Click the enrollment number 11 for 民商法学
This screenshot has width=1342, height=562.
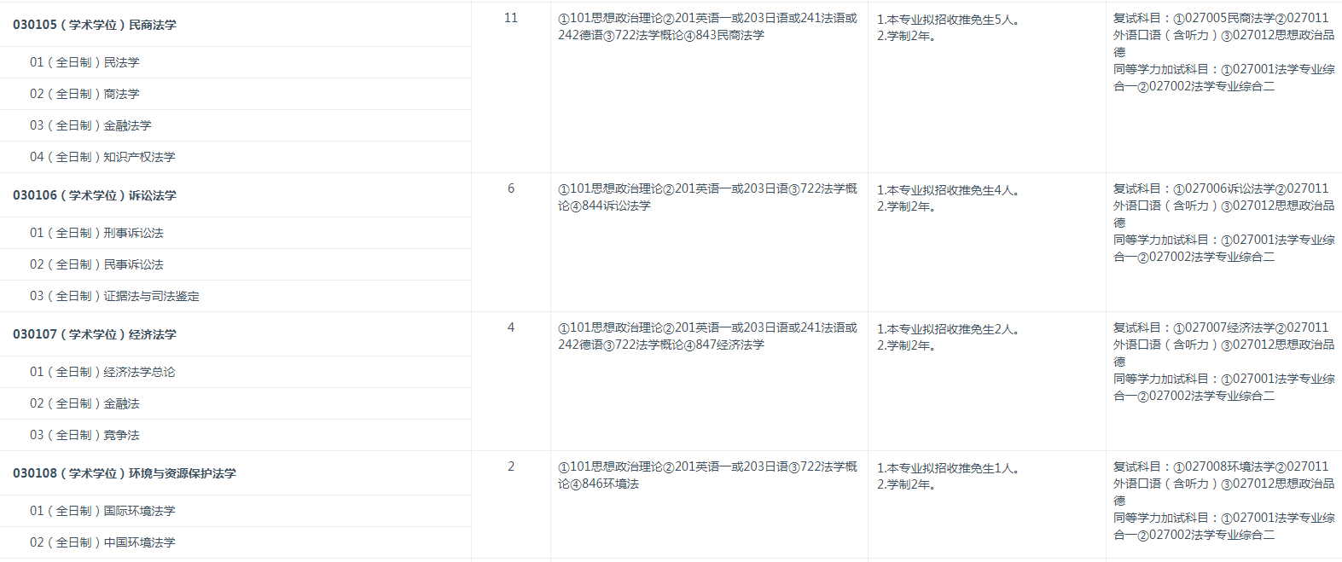click(511, 18)
